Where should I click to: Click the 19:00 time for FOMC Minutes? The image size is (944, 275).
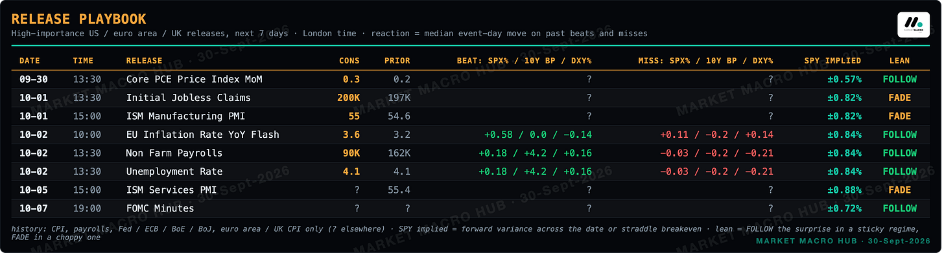[87, 208]
